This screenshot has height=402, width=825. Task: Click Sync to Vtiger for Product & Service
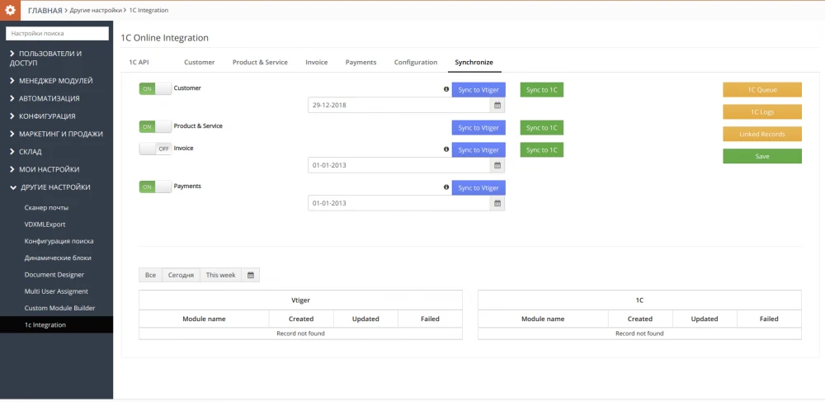click(478, 128)
